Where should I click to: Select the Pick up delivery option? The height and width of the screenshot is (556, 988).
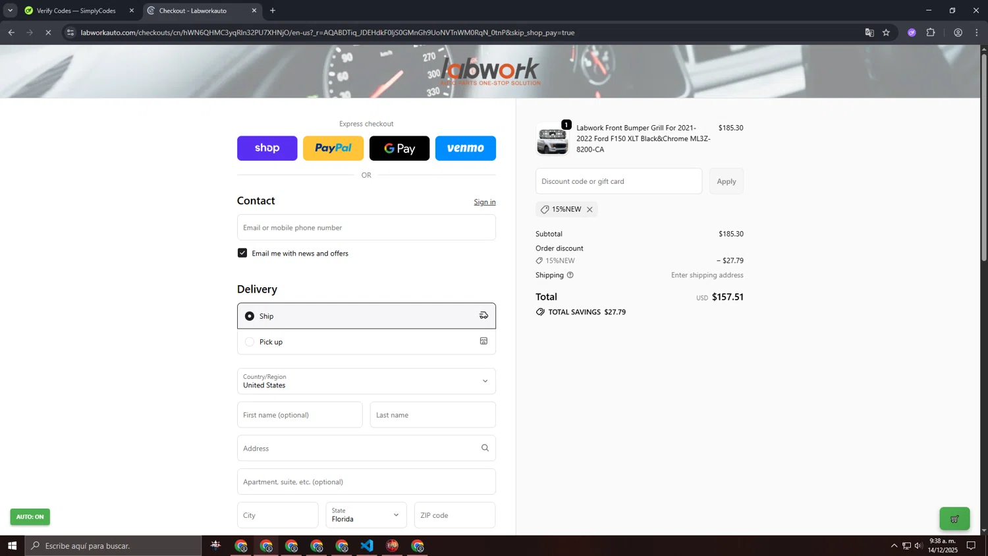(x=366, y=341)
